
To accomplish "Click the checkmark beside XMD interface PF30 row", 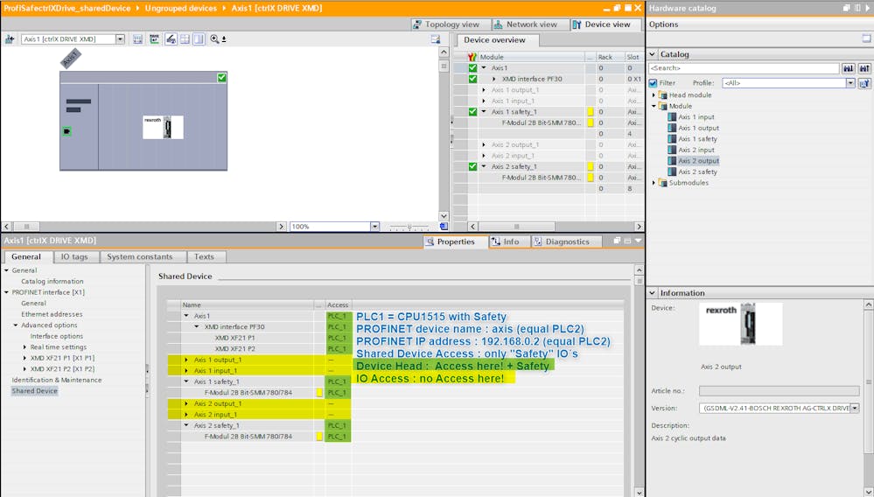I will coord(472,79).
